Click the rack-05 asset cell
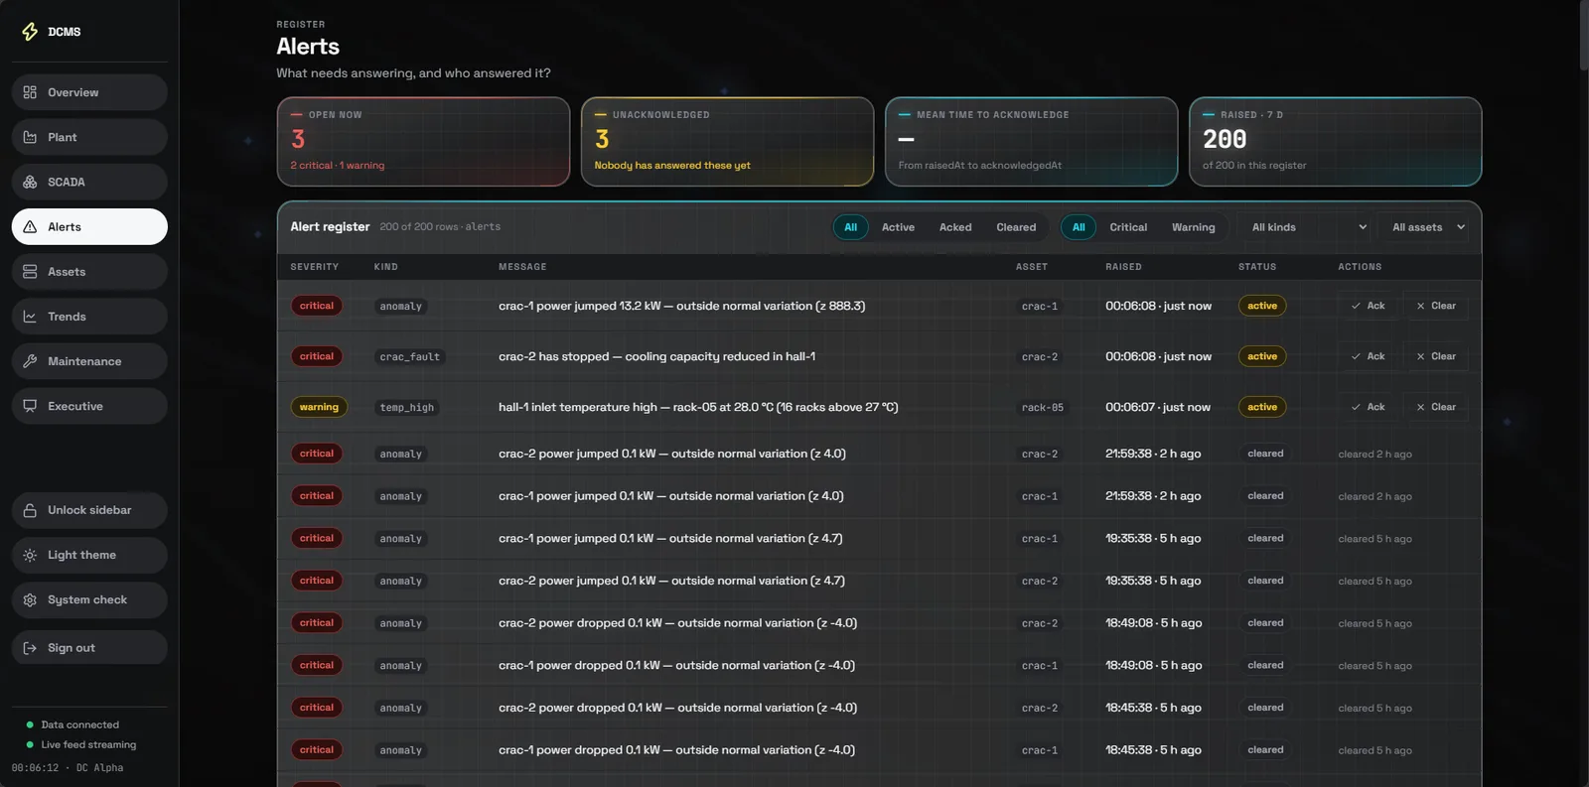The image size is (1589, 787). (1043, 408)
